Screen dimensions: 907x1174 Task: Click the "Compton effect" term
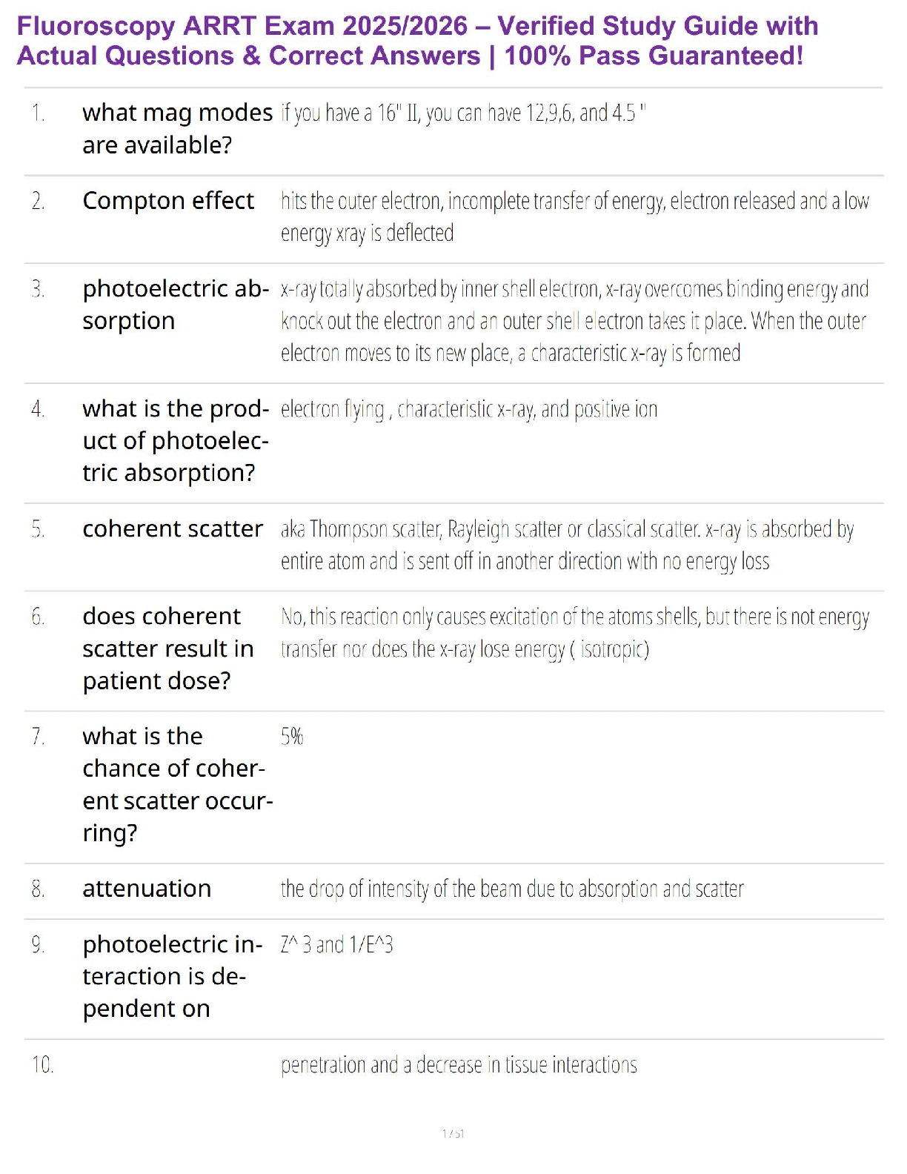[x=168, y=201]
